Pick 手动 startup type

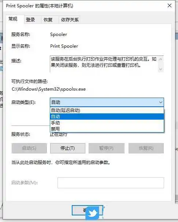pyautogui.click(x=107, y=123)
